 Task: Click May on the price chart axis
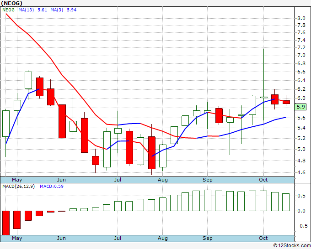click(x=17, y=180)
